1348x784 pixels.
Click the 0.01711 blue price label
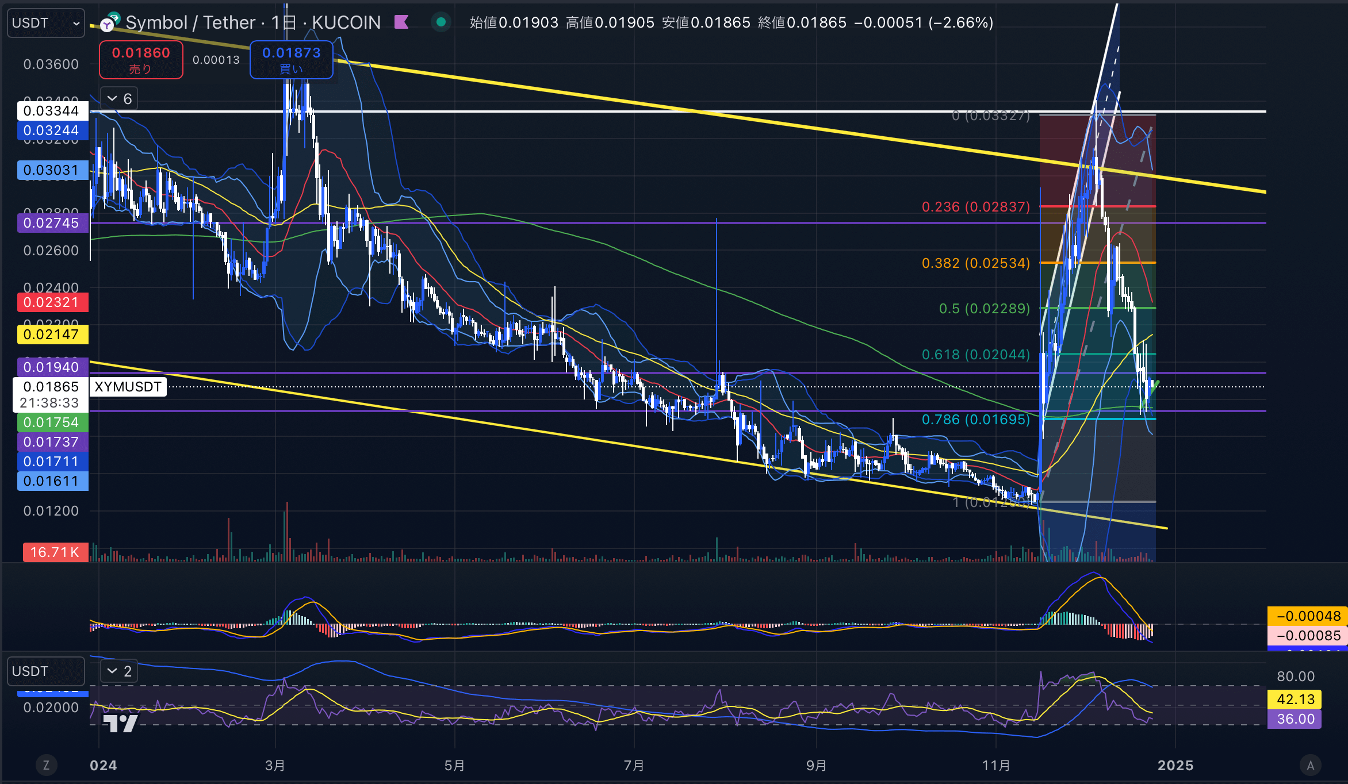pyautogui.click(x=52, y=462)
